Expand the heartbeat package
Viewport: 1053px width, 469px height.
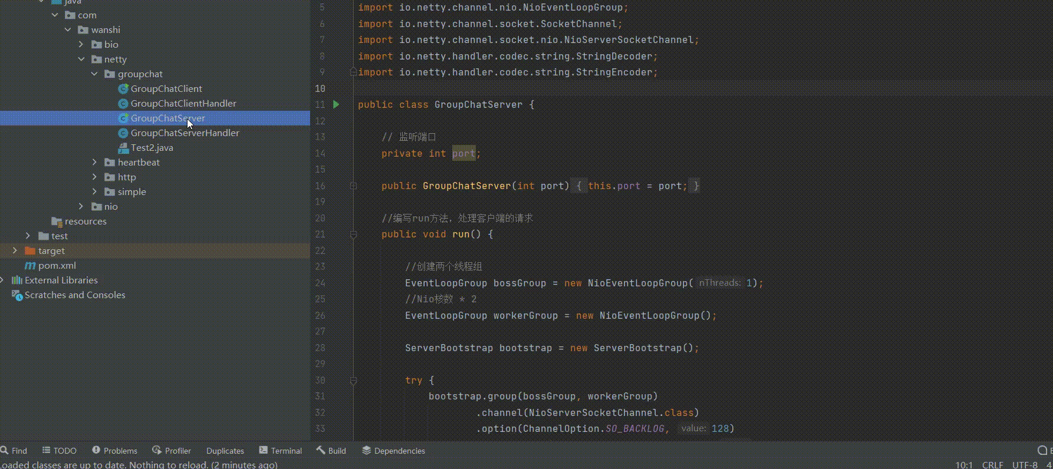94,162
